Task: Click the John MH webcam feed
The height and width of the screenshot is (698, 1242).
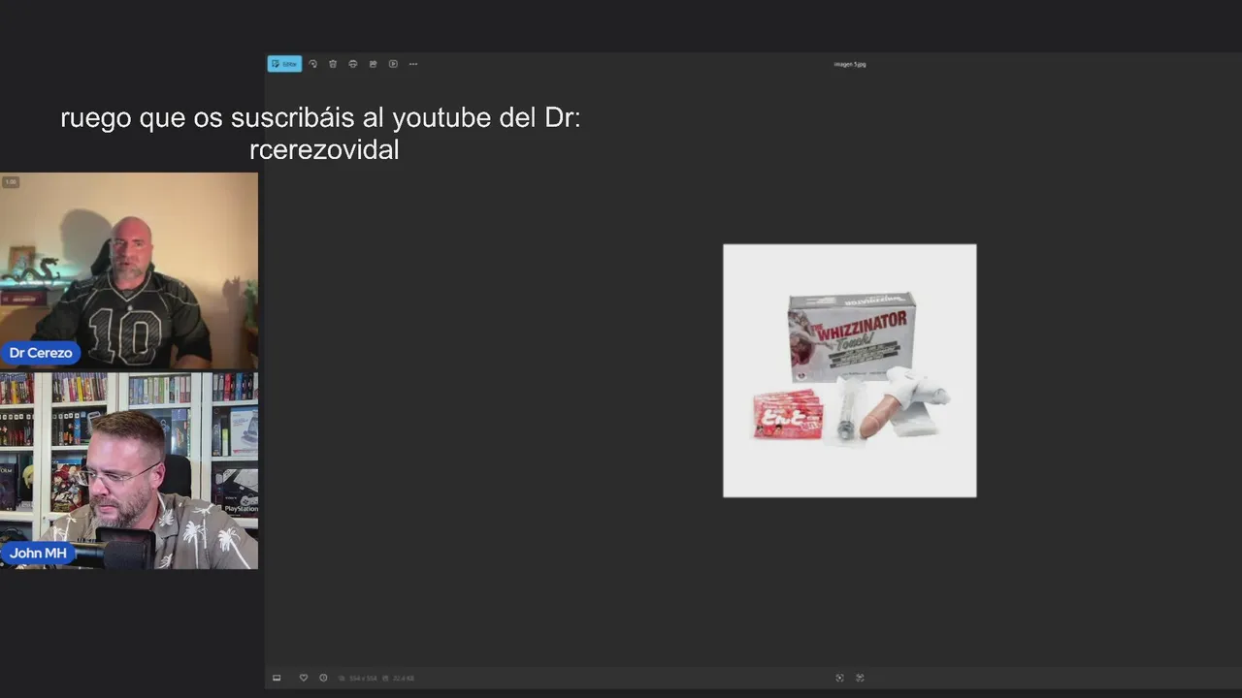Action: pos(129,470)
